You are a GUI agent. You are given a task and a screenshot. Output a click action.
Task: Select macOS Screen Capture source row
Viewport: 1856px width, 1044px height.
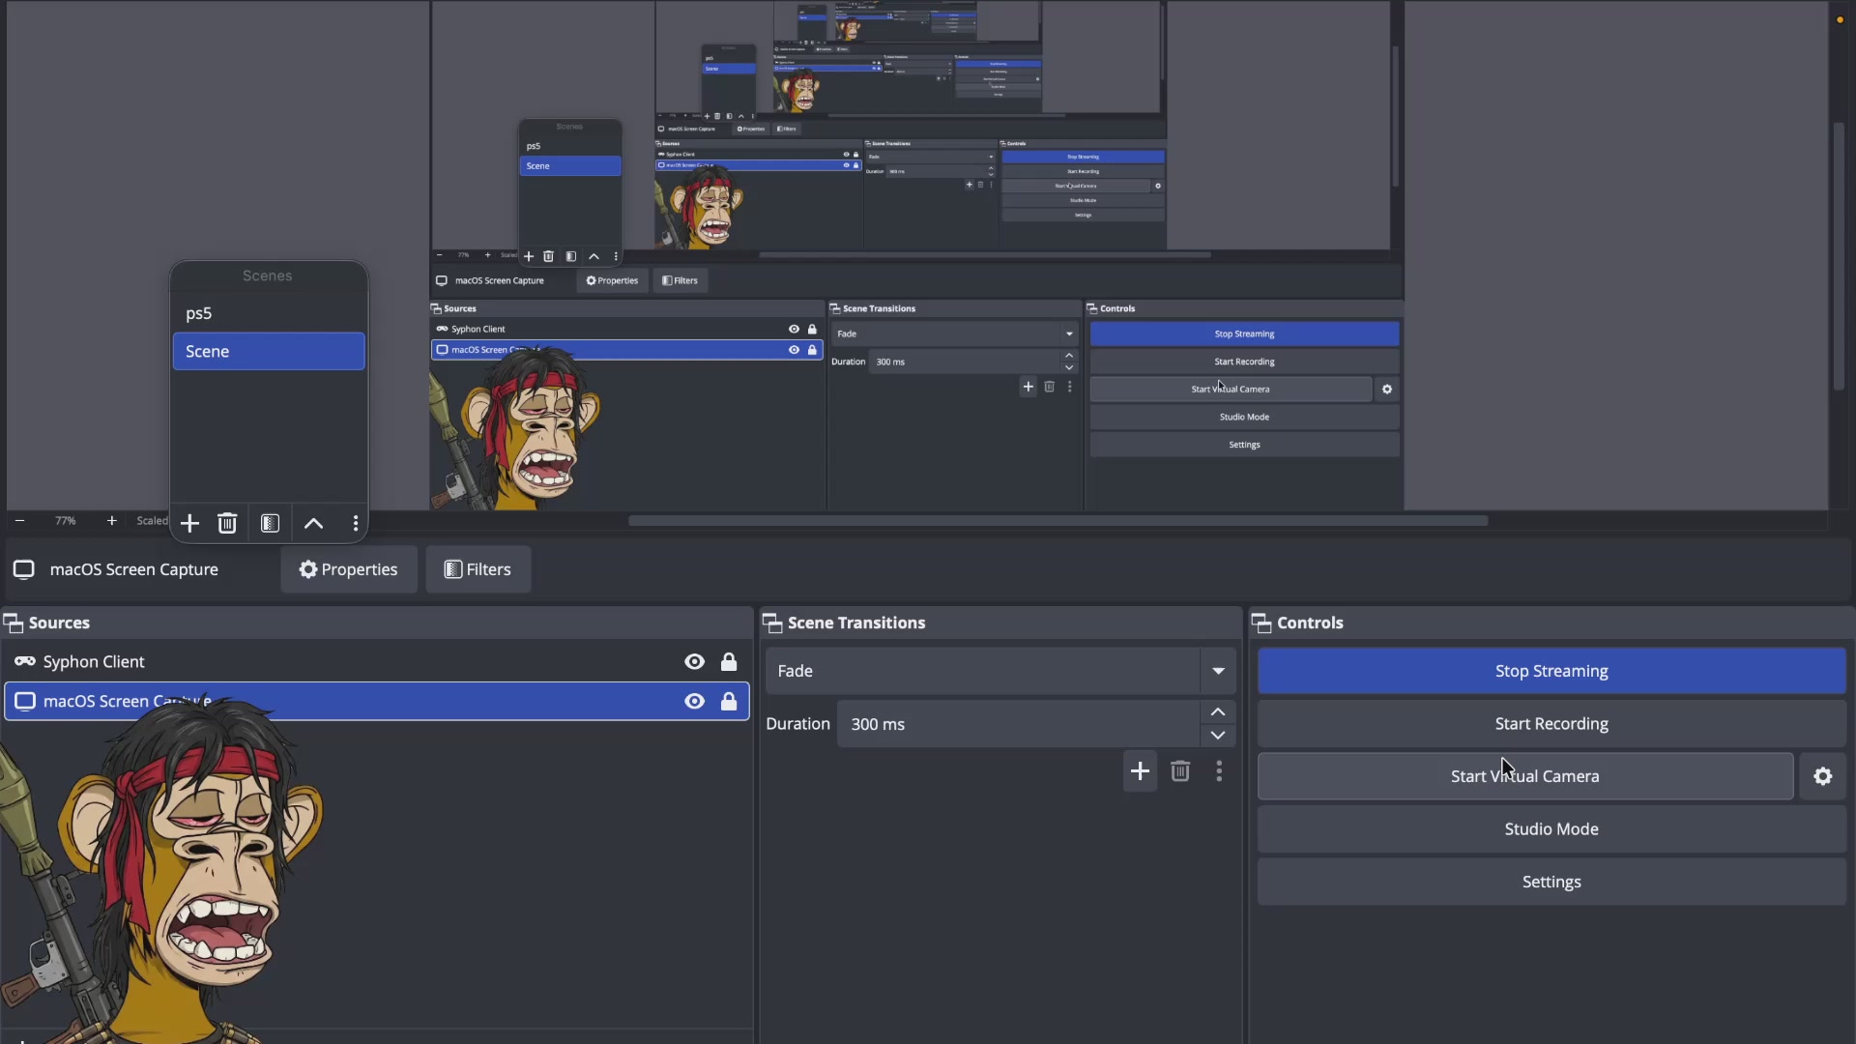pos(377,701)
